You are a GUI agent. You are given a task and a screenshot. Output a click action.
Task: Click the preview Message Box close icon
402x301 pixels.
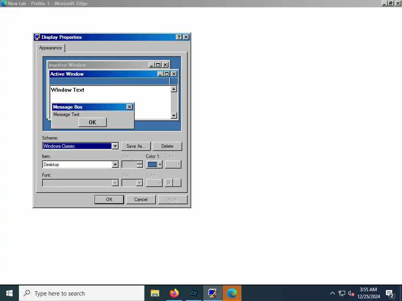click(130, 107)
